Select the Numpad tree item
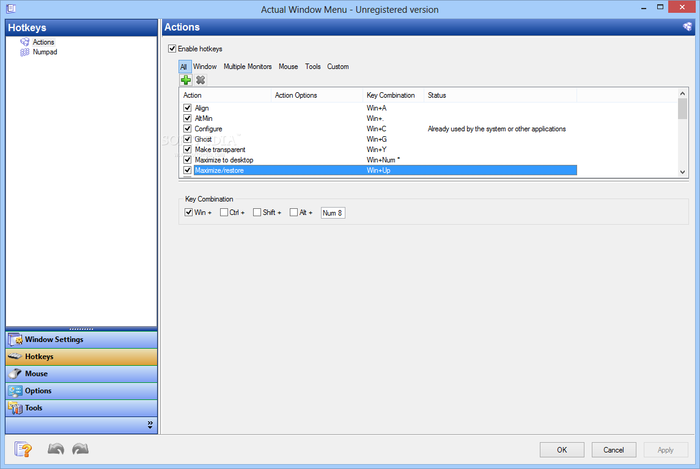Viewport: 700px width, 469px height. 45,52
